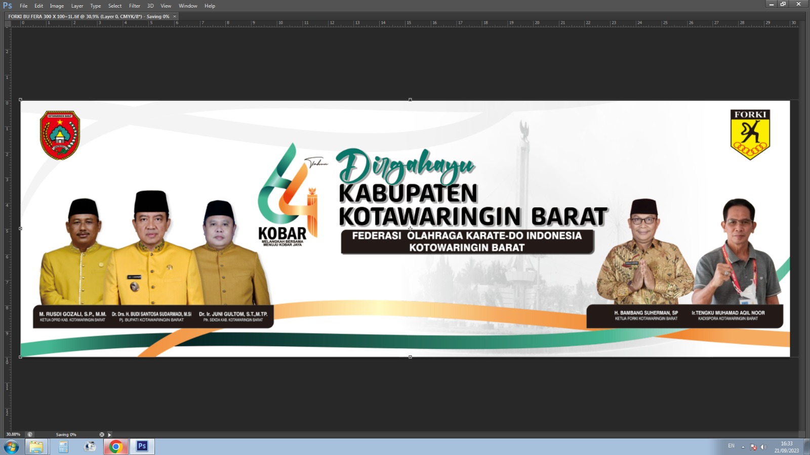Open Windows Explorer from the taskbar

click(x=36, y=446)
